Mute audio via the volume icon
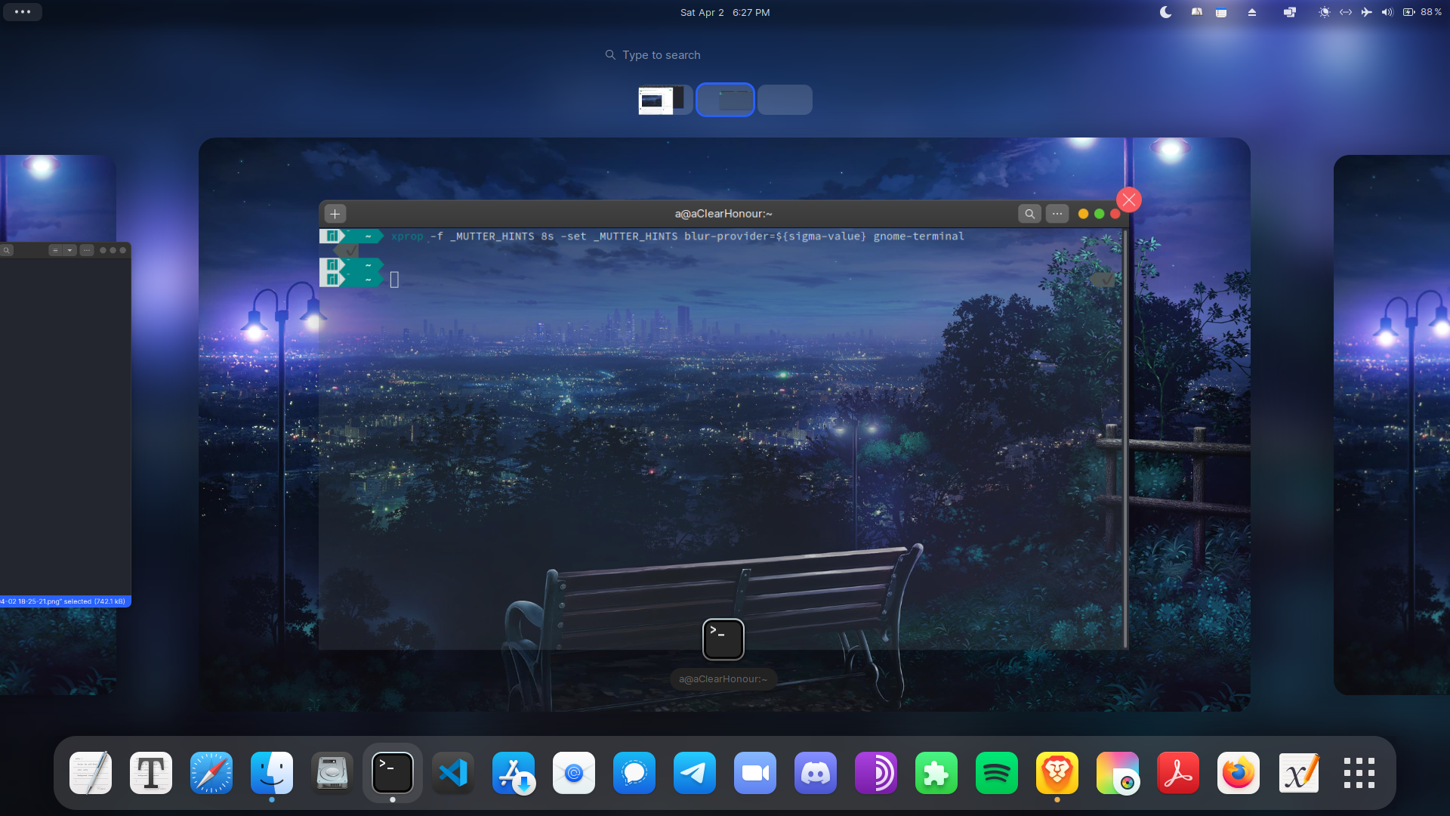Viewport: 1450px width, 816px height. pos(1388,12)
